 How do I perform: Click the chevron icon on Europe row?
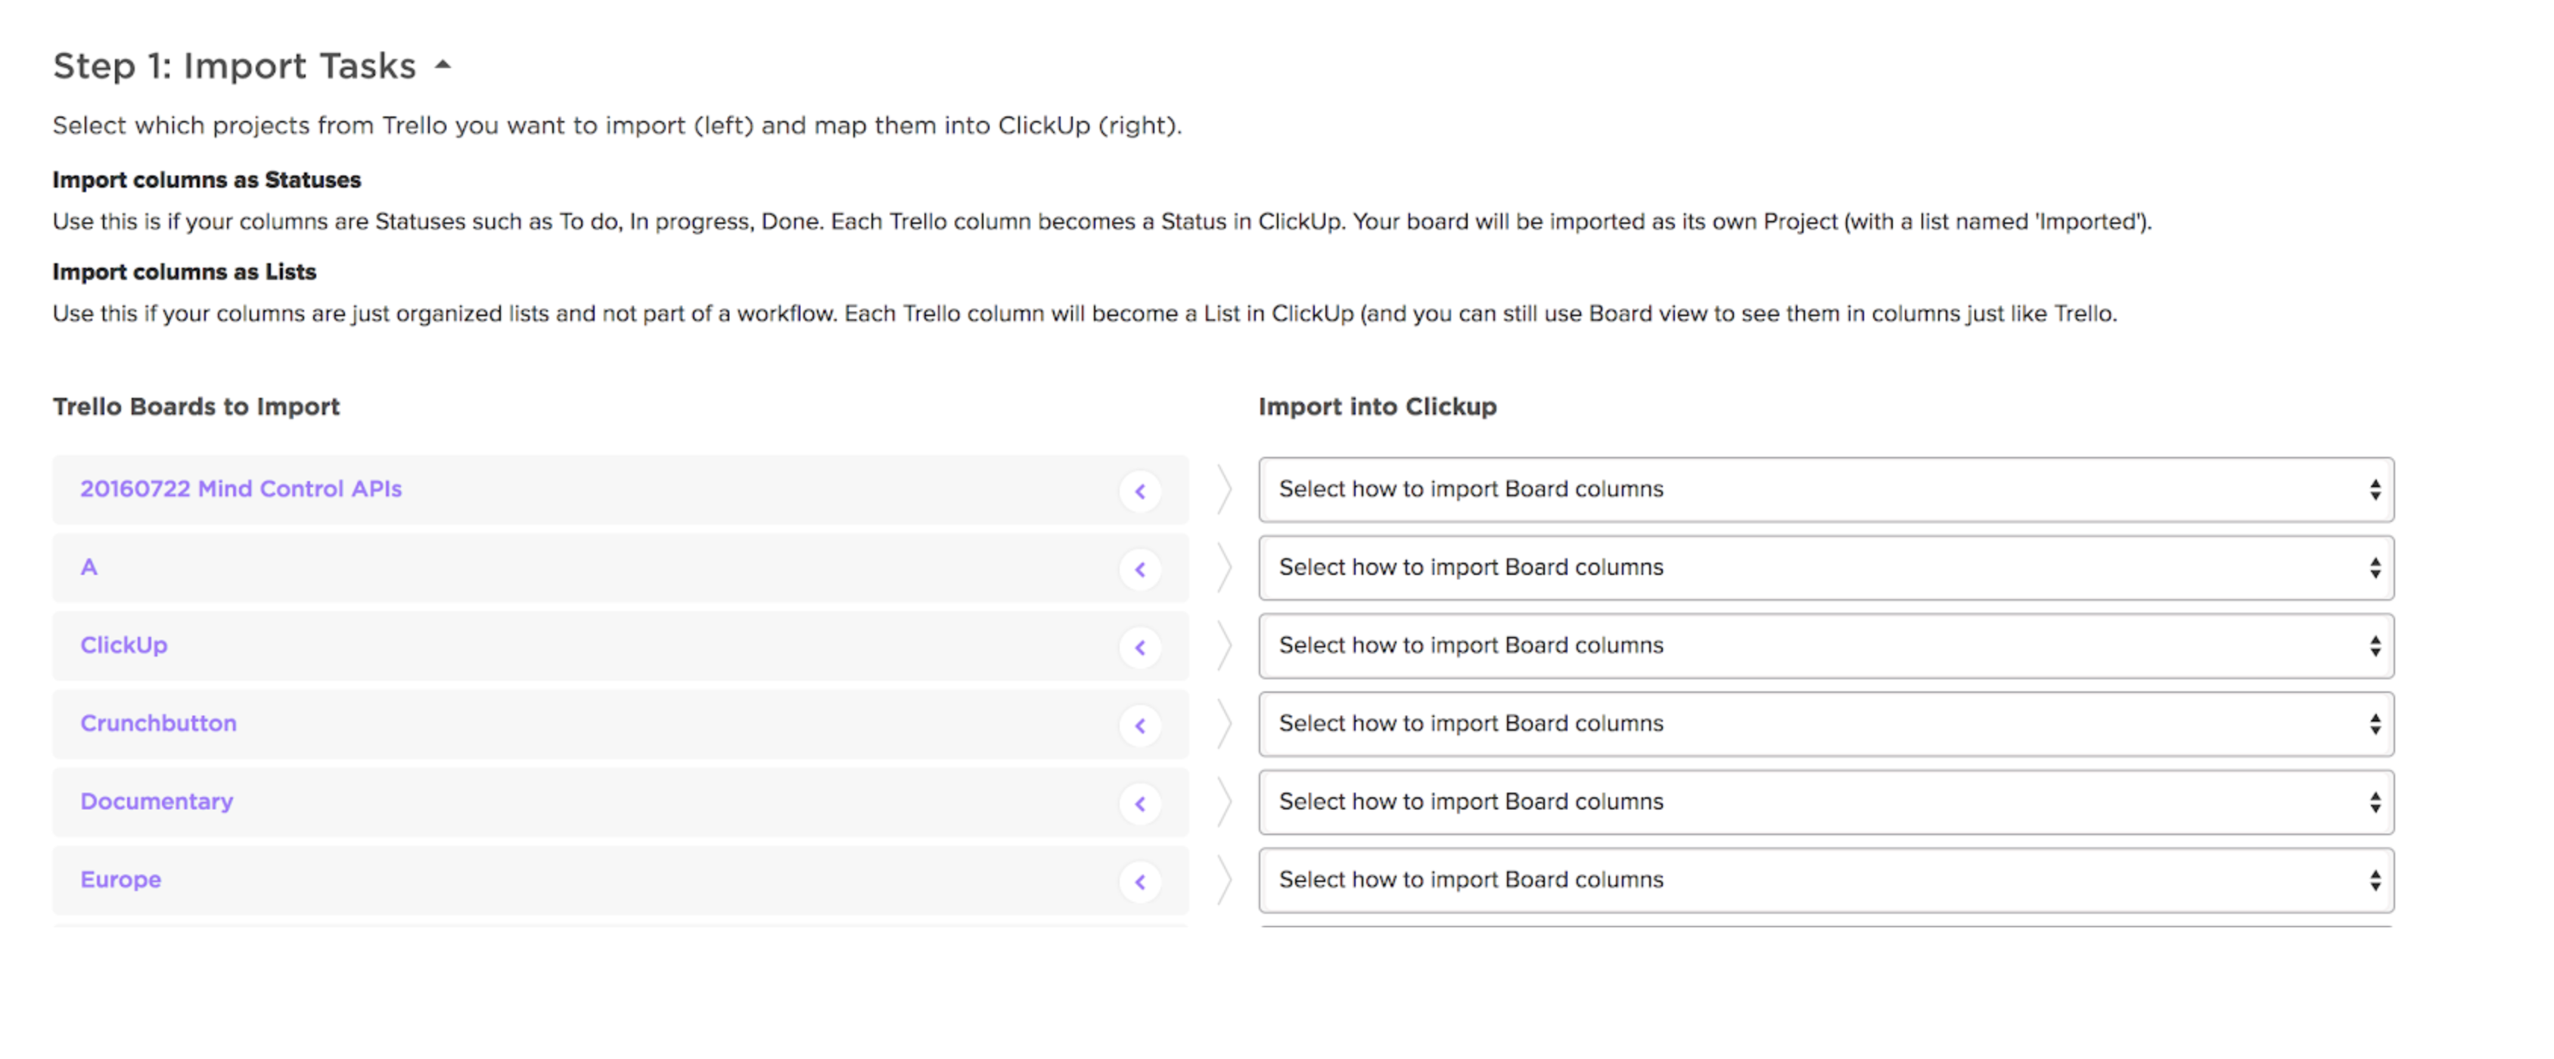click(1140, 881)
